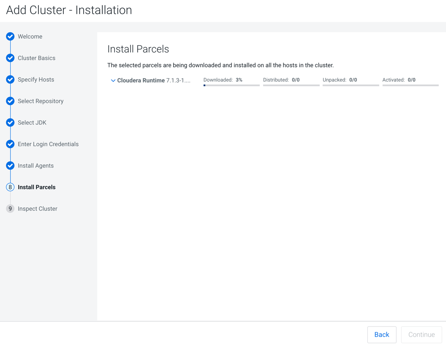Click the step 8 circle icon
This screenshot has width=446, height=345.
tap(10, 187)
